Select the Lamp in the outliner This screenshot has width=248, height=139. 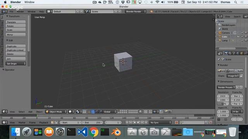[x=225, y=41]
